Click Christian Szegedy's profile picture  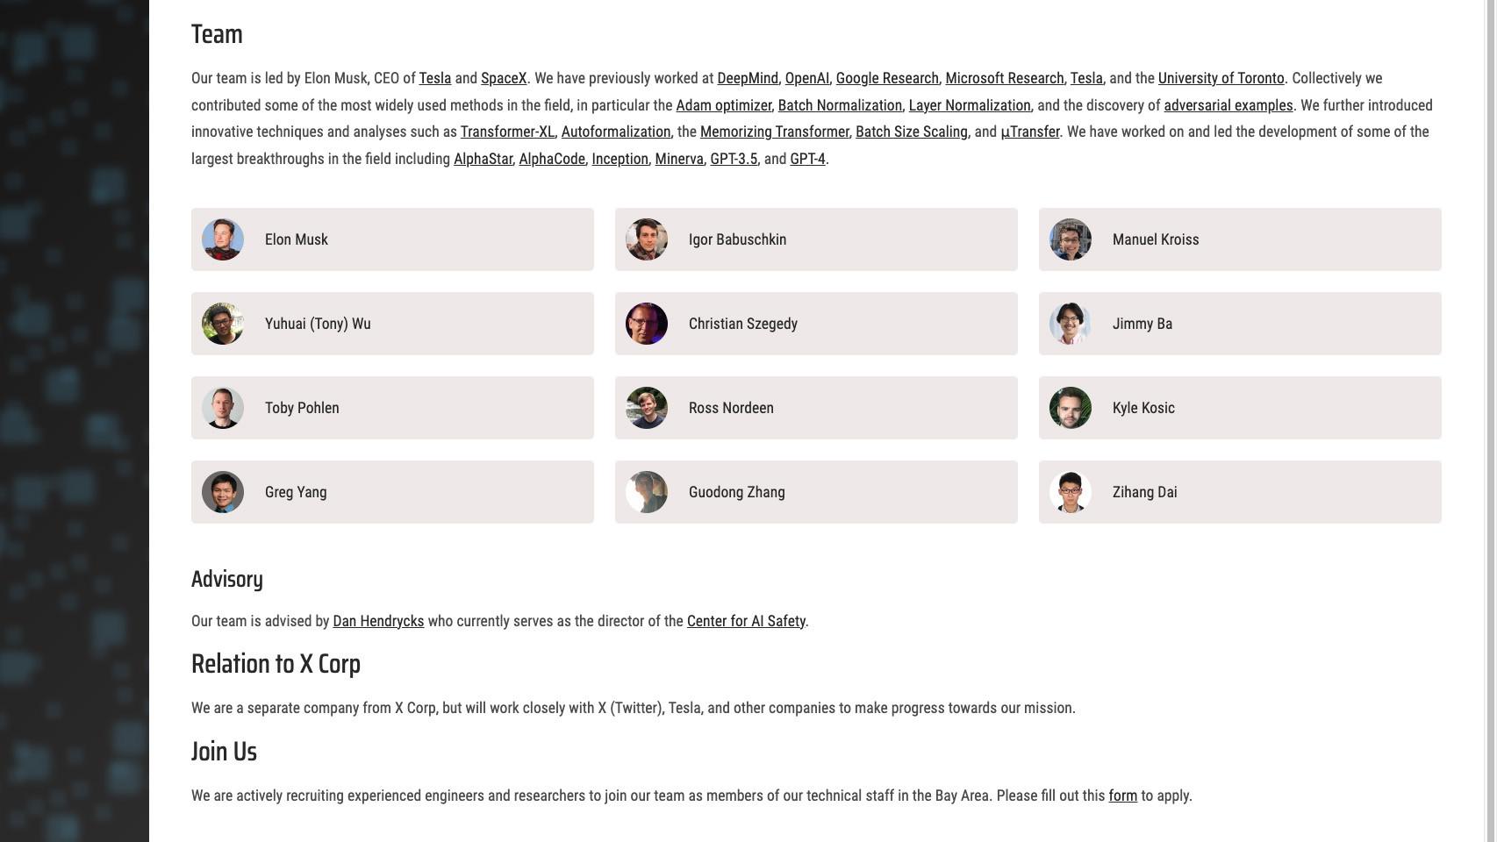[x=647, y=324]
